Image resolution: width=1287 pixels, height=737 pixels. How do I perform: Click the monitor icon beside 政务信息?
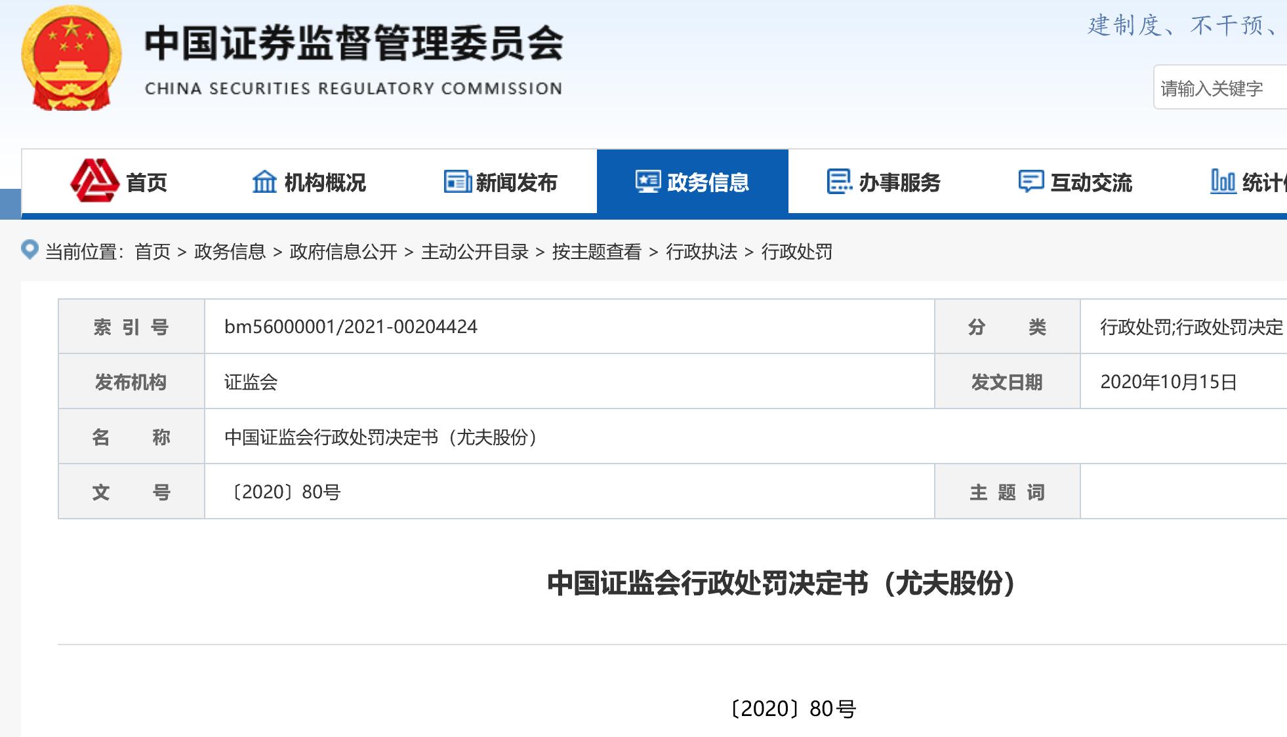pos(648,182)
